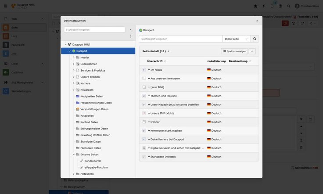This screenshot has width=323, height=194.
Task: Open the Seiteninhalt (11) heading link
Action: tap(155, 51)
